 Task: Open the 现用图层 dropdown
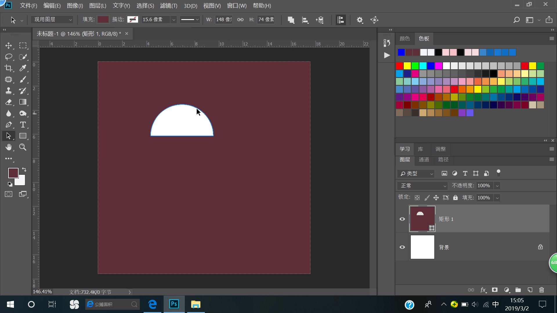point(52,19)
